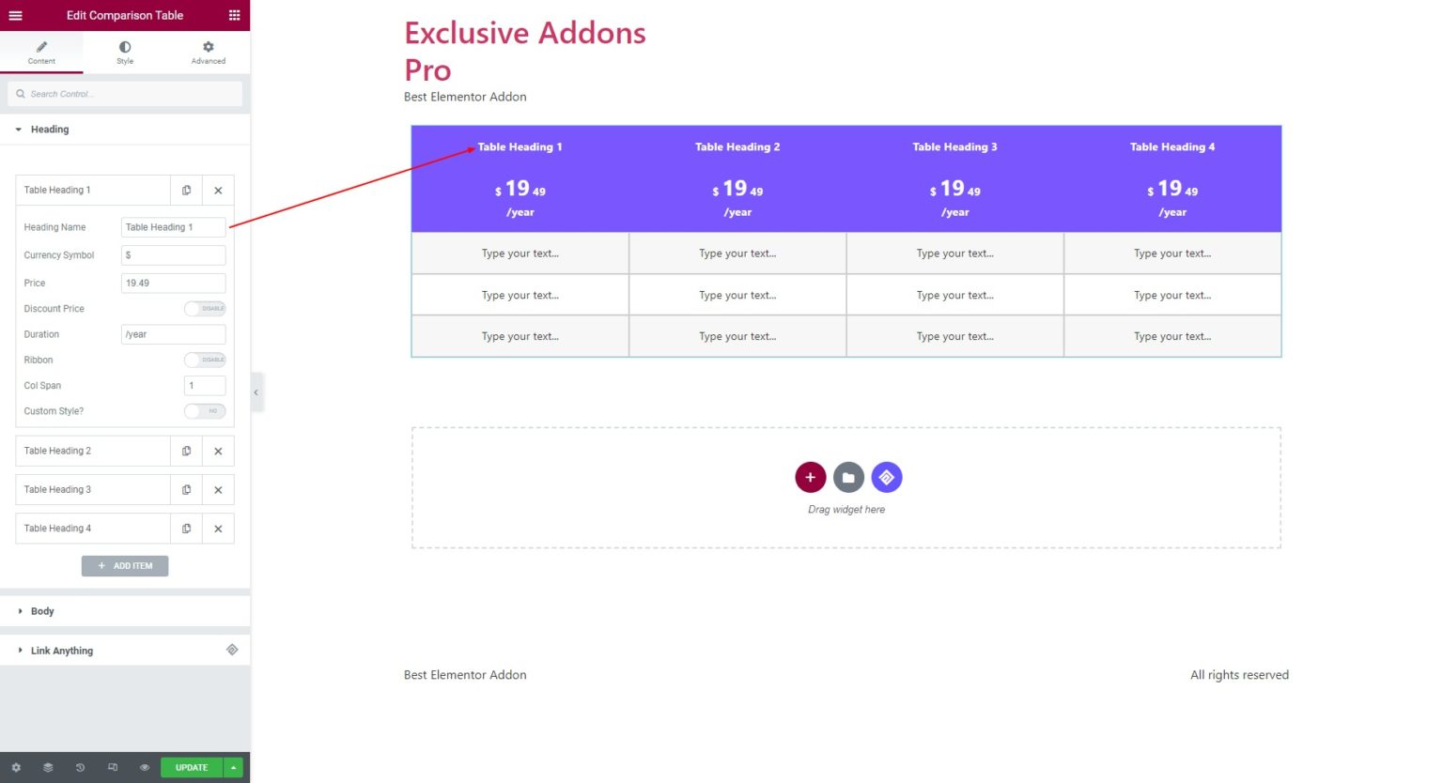
Task: Open the widgets panel grid icon
Action: pyautogui.click(x=235, y=15)
